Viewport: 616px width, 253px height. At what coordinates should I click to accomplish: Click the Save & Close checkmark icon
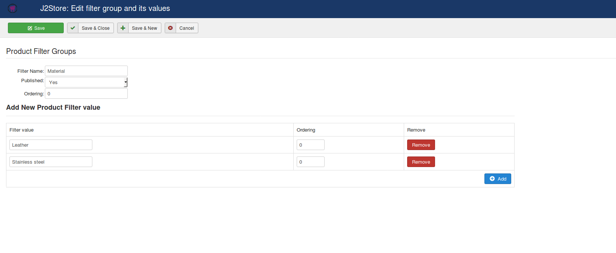coord(73,28)
